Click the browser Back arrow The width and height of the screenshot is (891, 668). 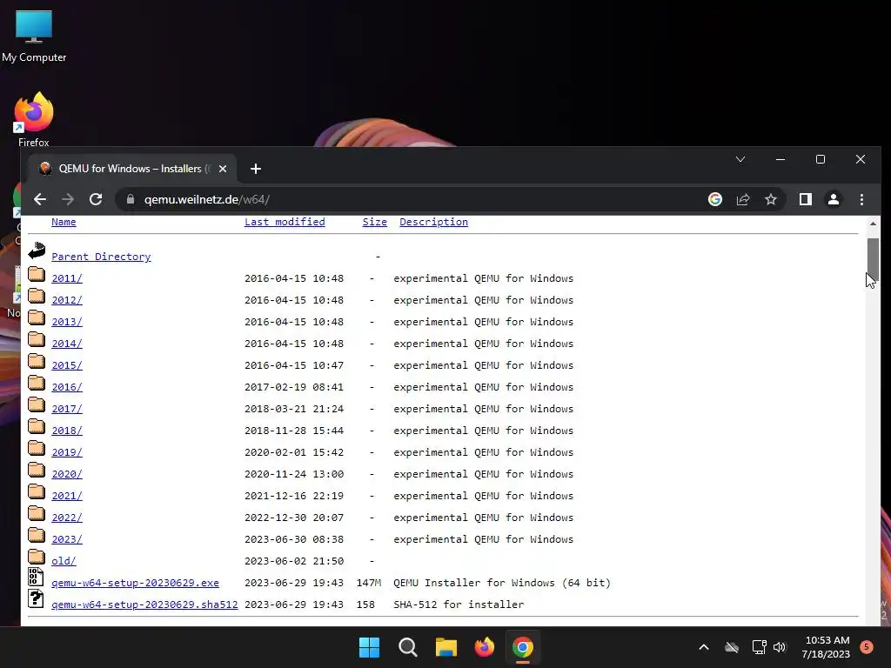click(40, 199)
